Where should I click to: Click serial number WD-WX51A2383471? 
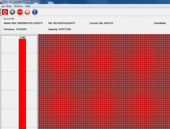(64, 23)
